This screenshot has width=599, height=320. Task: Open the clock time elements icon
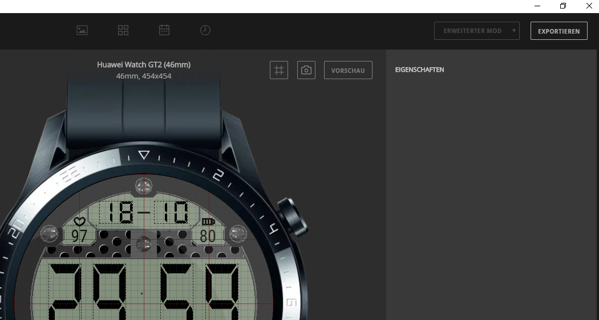[x=205, y=30]
